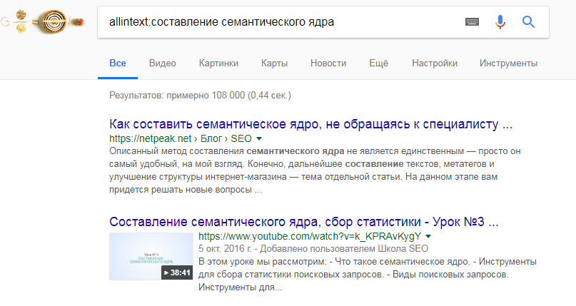Click the YouTube video thumbnail
576x306 pixels.
coord(151,257)
